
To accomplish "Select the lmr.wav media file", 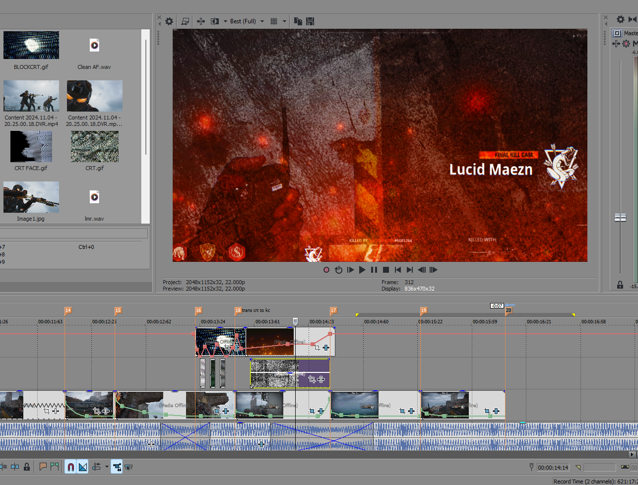I will tap(94, 197).
